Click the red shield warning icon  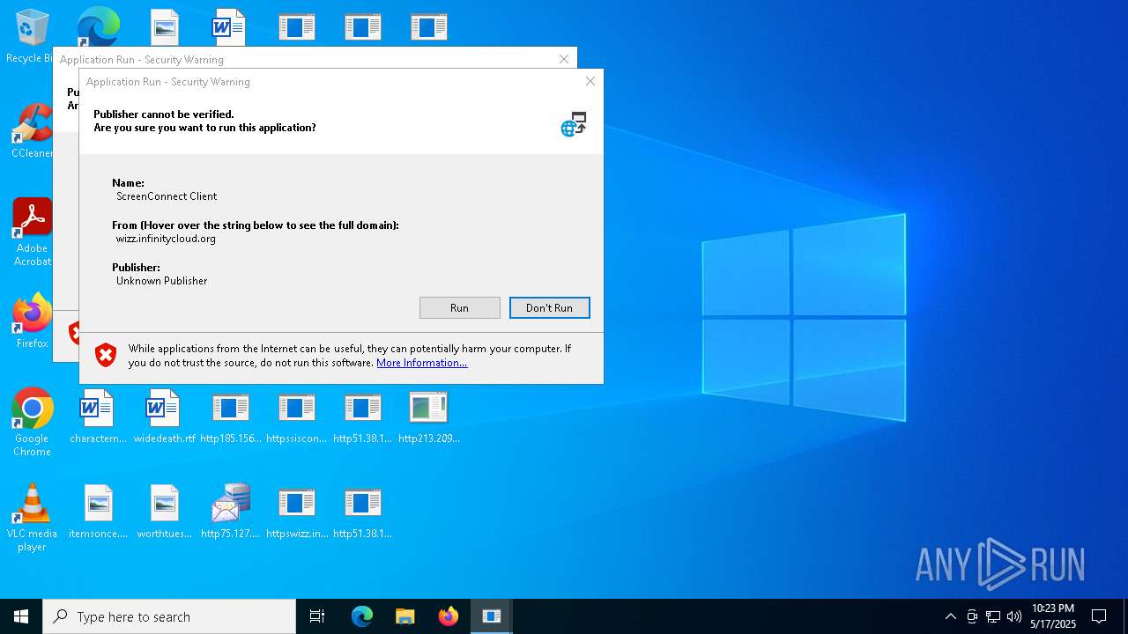[x=106, y=355]
